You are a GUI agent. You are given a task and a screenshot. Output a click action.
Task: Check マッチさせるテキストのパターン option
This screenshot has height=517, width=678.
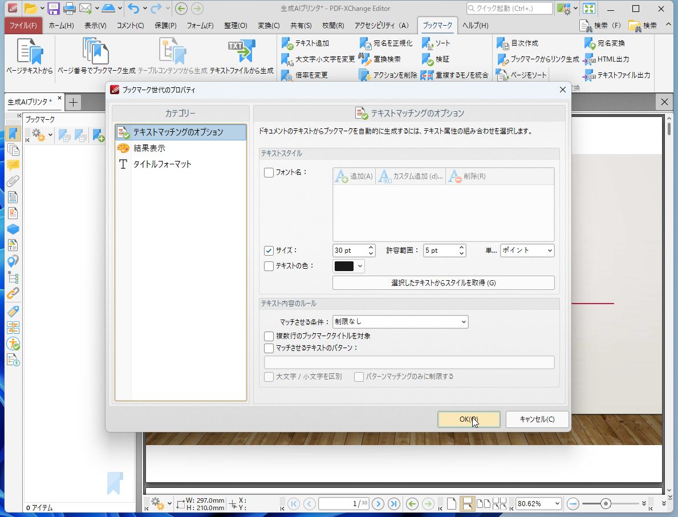[x=269, y=348]
